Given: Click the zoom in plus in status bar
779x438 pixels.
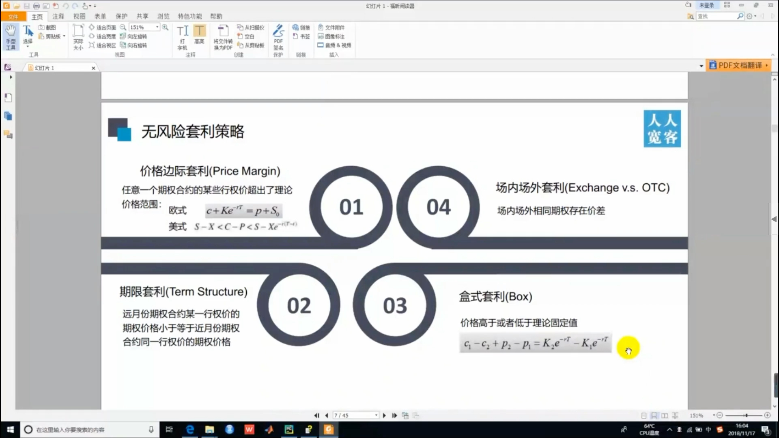Looking at the screenshot, I should 767,415.
